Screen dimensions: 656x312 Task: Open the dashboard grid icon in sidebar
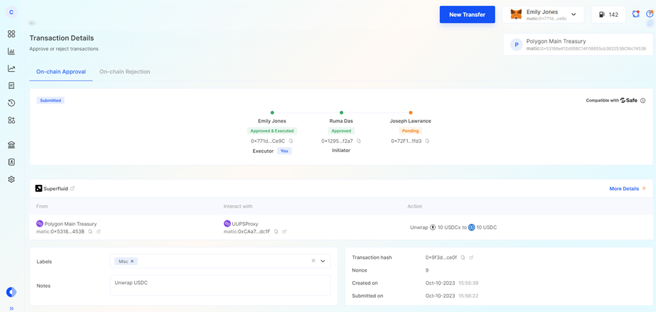(11, 34)
